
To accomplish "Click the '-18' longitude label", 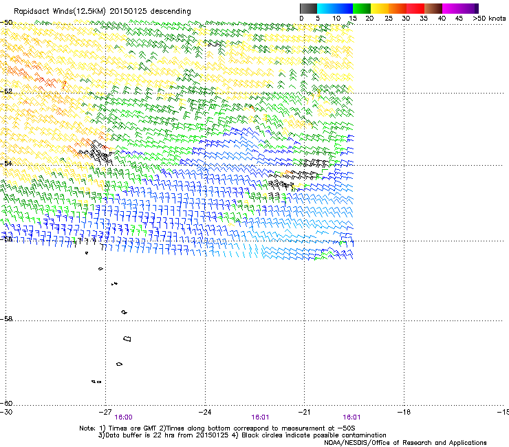I will (404, 412).
